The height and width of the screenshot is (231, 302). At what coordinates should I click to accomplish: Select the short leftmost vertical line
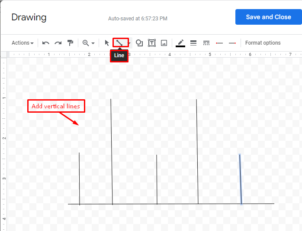point(79,179)
